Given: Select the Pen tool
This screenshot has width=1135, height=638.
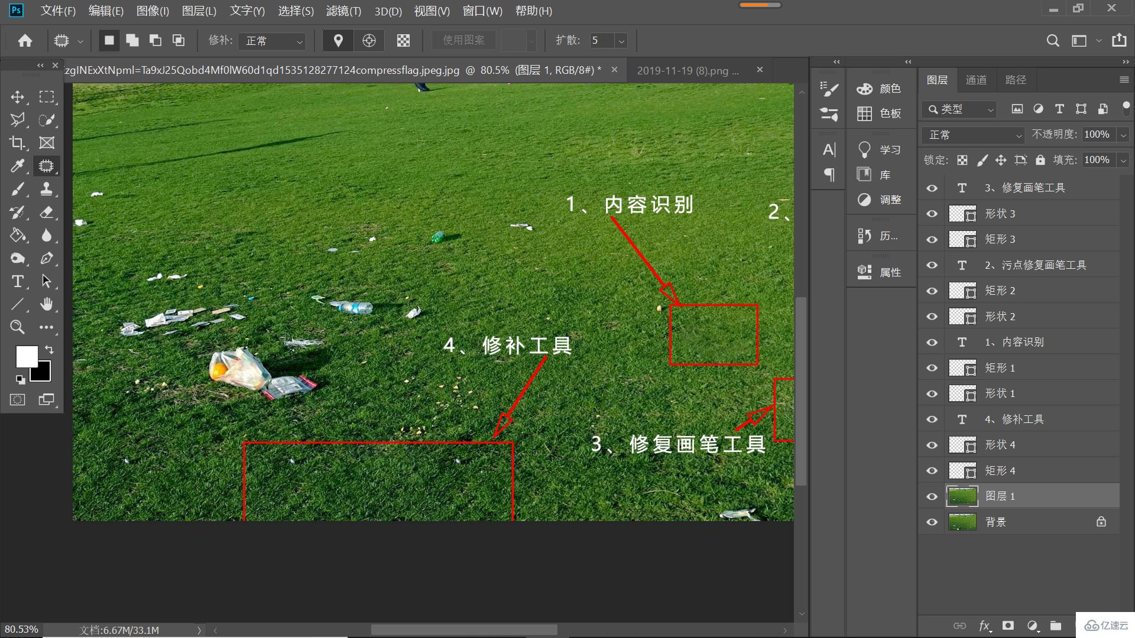Looking at the screenshot, I should (x=46, y=258).
